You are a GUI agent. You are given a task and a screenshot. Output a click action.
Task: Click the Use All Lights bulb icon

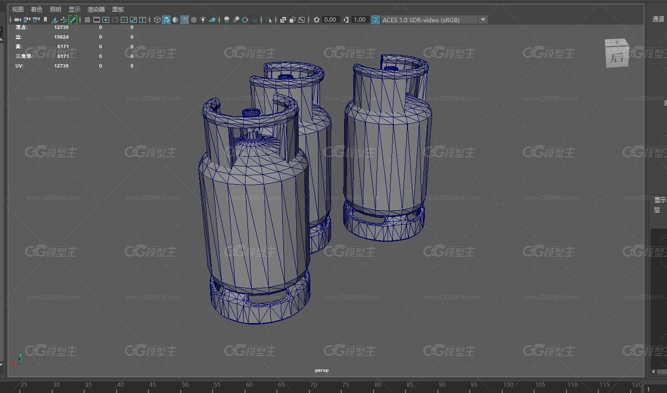click(x=203, y=20)
